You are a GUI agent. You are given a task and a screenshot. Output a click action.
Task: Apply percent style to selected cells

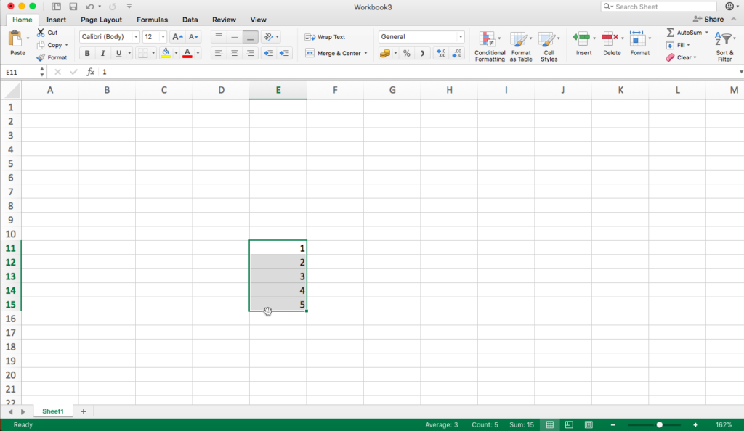406,53
